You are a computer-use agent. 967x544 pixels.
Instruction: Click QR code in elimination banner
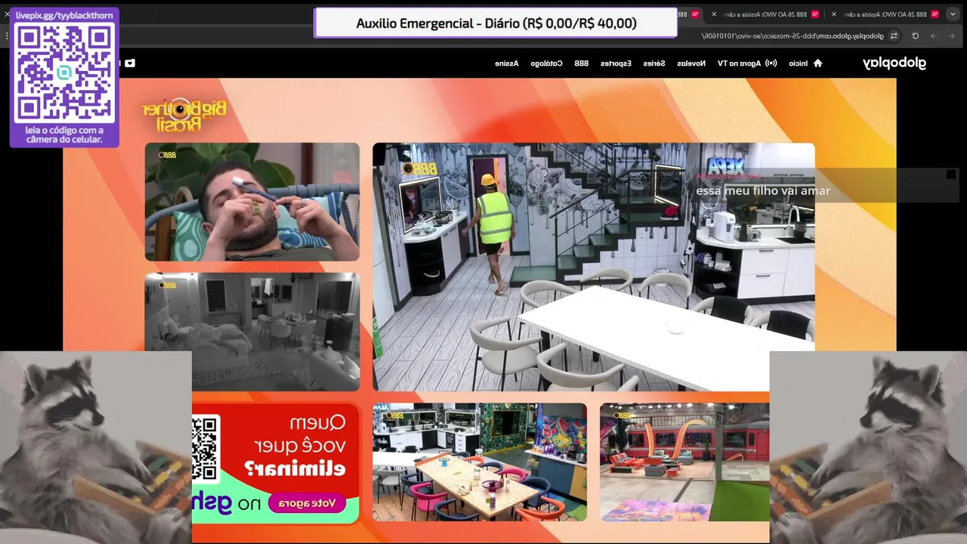[205, 449]
